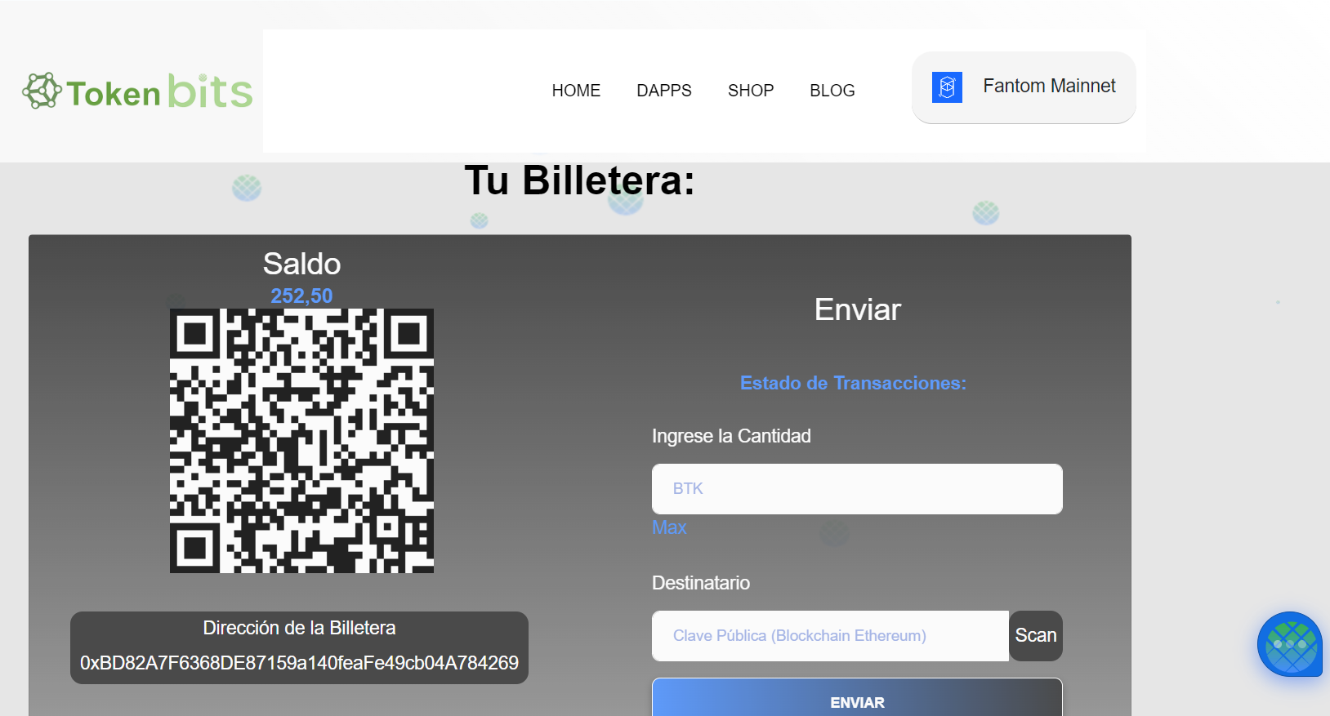Click the wallet QR code
The width and height of the screenshot is (1330, 716).
[301, 441]
